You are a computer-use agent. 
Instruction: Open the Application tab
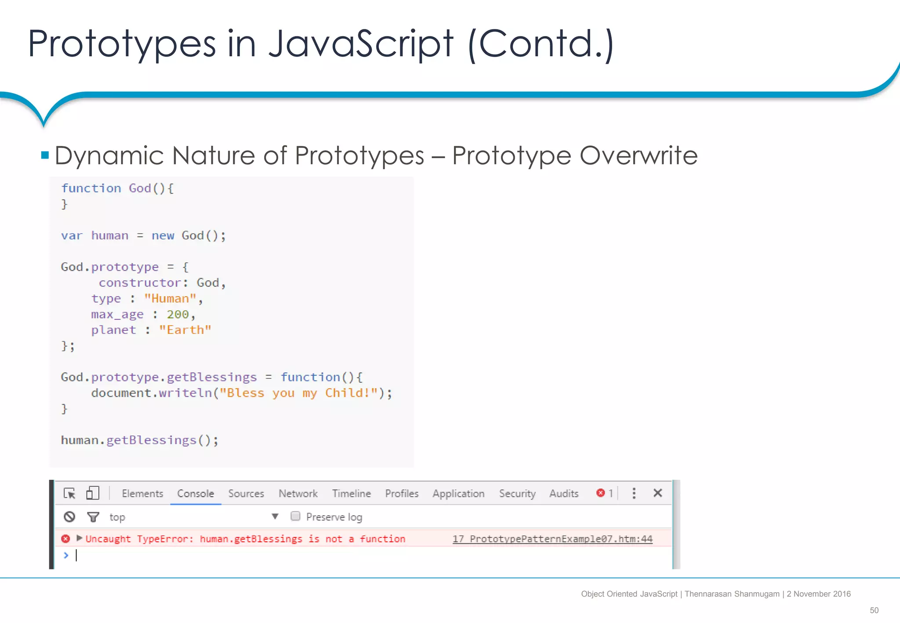tap(458, 493)
